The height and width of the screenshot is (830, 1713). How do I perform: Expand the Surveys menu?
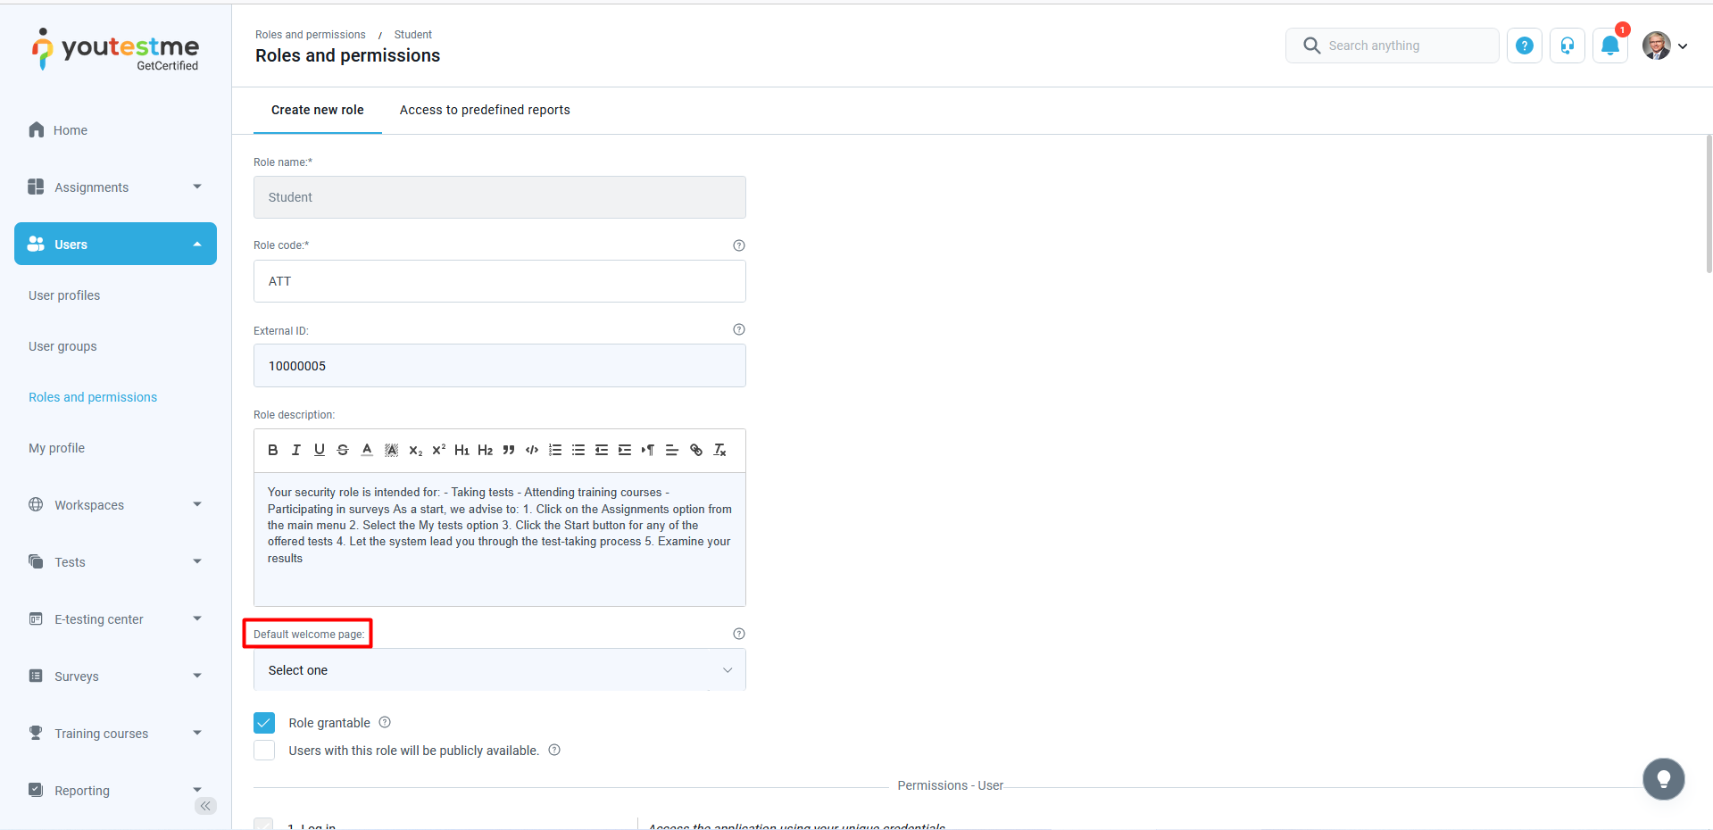point(115,676)
